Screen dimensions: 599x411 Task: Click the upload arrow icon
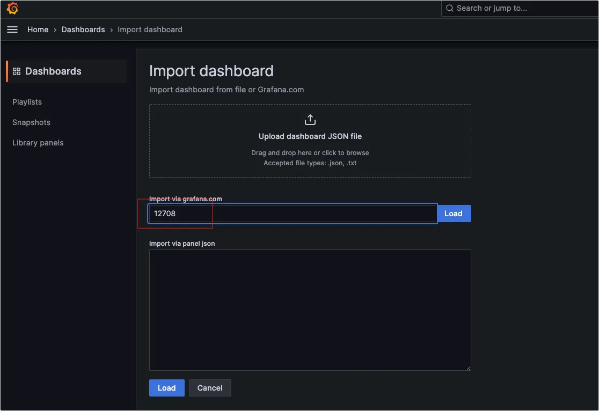pyautogui.click(x=310, y=120)
